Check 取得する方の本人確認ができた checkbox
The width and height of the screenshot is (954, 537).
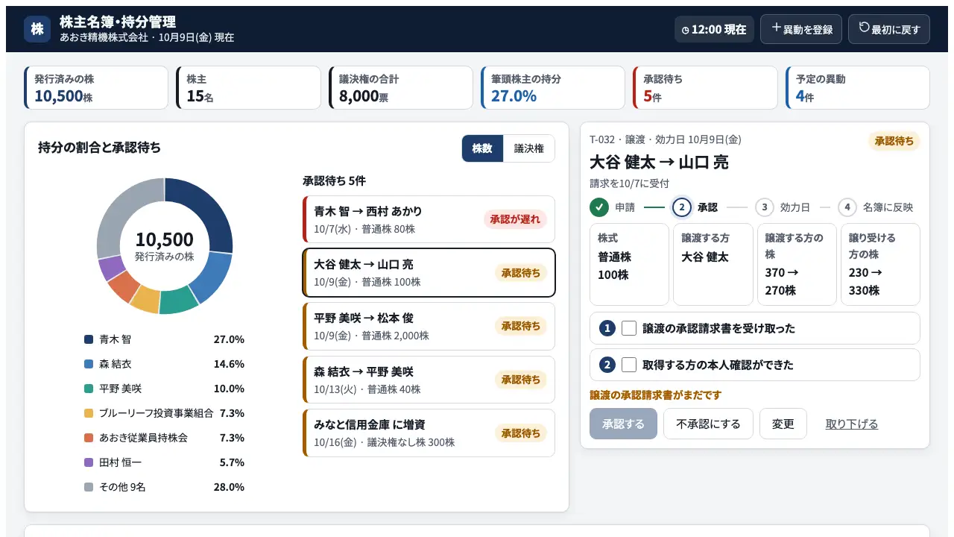coord(629,365)
